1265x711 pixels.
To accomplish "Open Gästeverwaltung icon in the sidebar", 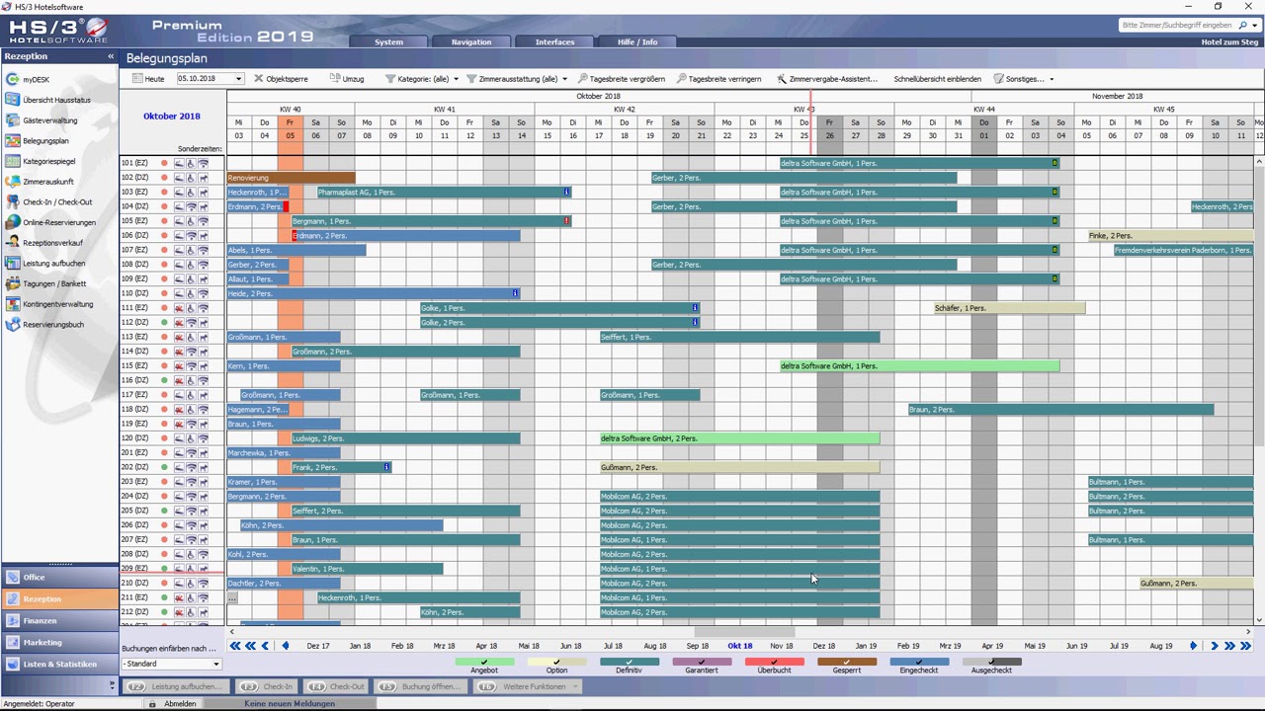I will click(12, 120).
